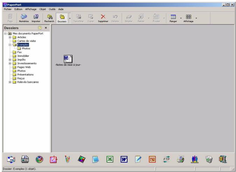Select the Présentations folder
This screenshot has height=172, width=236.
25,75
